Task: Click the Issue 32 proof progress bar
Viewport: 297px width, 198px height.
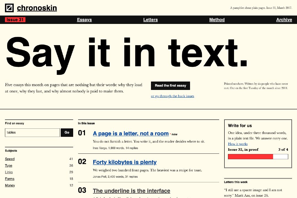Action: tap(258, 156)
